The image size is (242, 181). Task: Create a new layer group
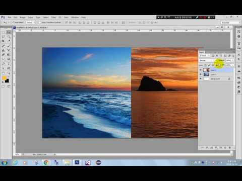220,147
